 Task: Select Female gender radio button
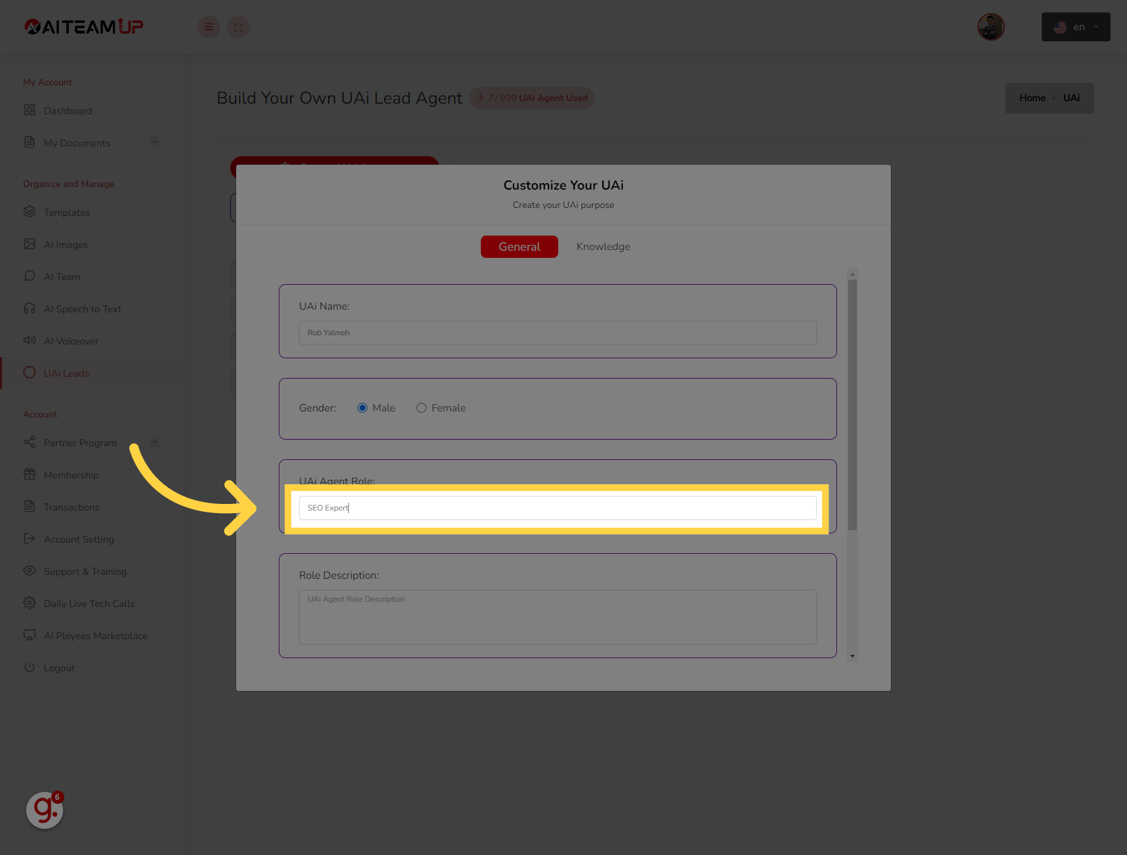[x=421, y=407]
